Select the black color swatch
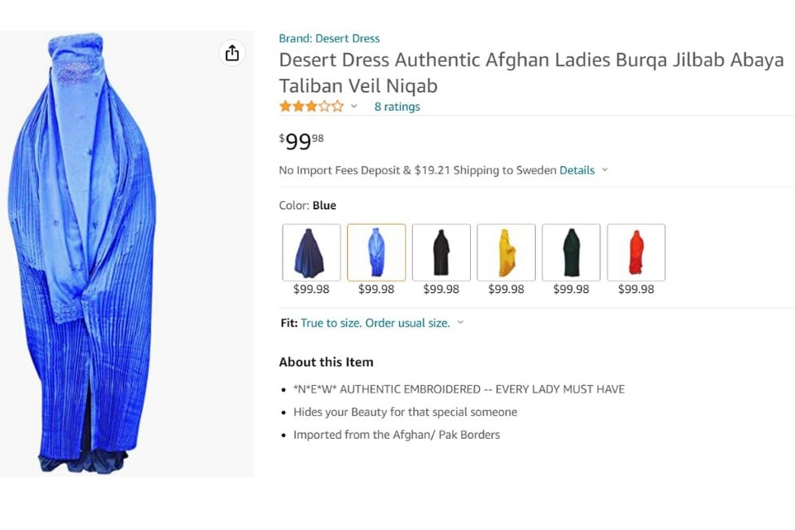Viewport: 795px width, 530px height. point(441,252)
